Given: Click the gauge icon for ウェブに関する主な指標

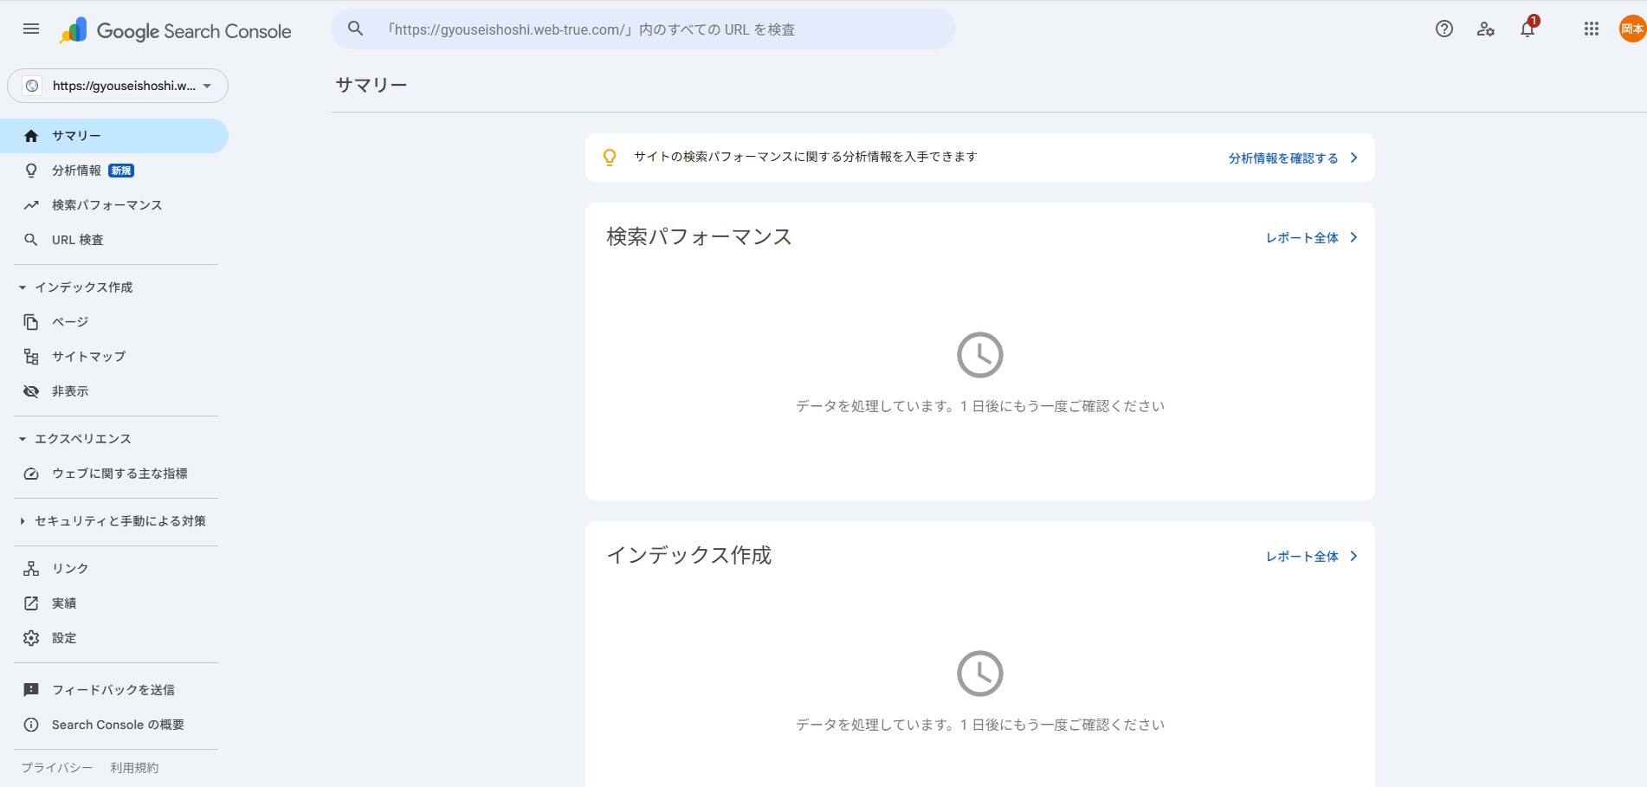Looking at the screenshot, I should click(x=31, y=474).
